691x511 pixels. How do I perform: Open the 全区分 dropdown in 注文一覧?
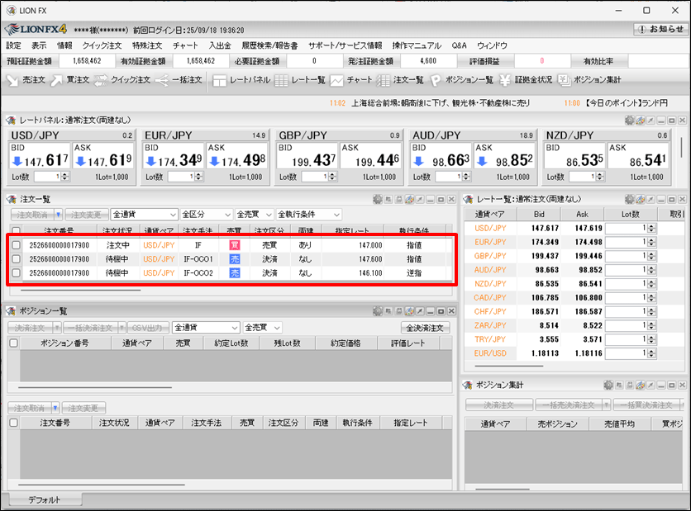click(205, 215)
